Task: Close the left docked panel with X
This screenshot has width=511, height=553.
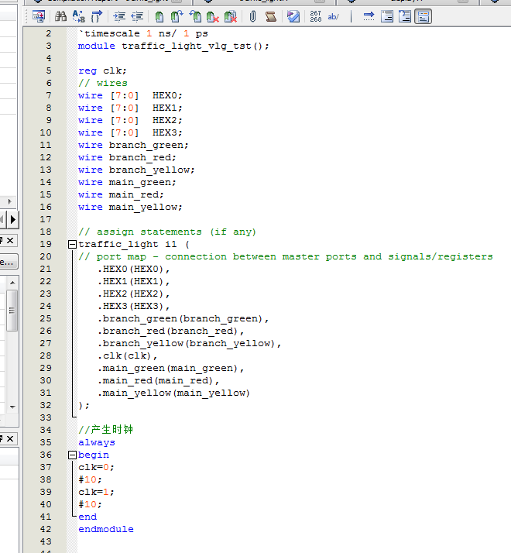Action: [x=9, y=239]
